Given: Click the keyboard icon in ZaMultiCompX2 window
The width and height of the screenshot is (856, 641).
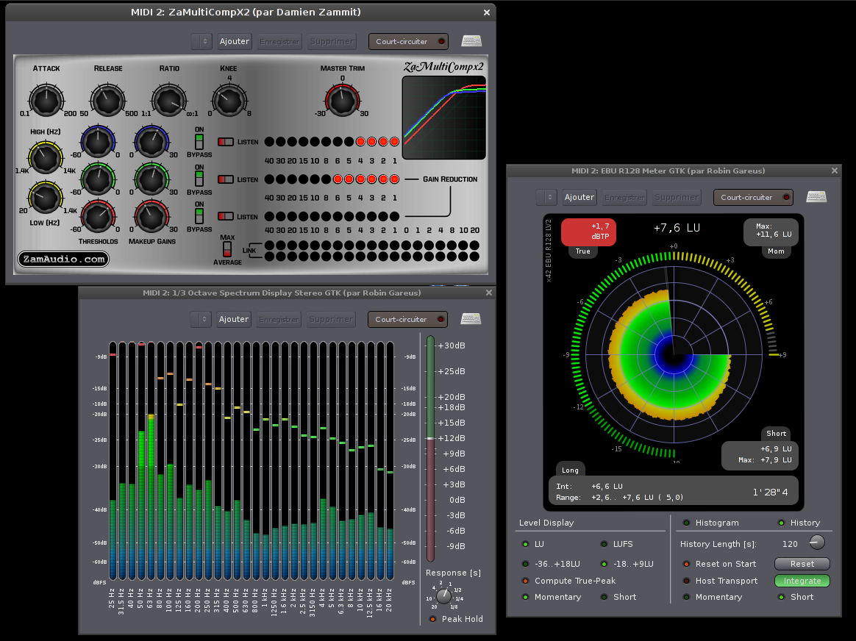Looking at the screenshot, I should coord(471,41).
